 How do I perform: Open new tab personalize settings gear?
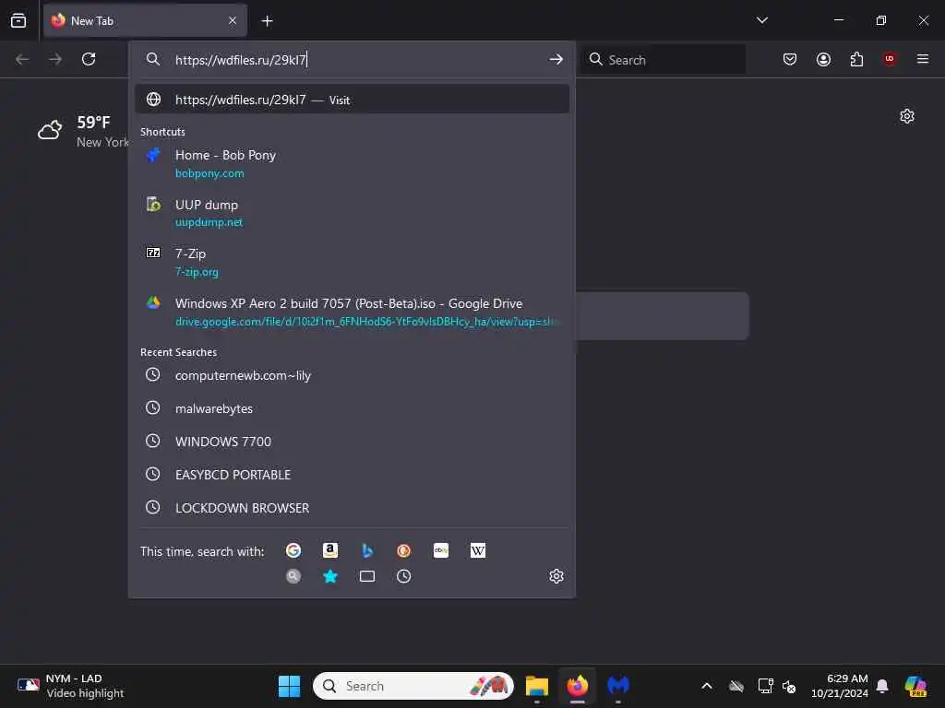pyautogui.click(x=906, y=115)
